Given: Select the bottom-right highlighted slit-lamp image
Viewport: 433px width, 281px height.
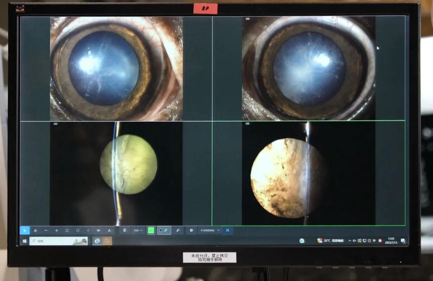Looking at the screenshot, I should click(x=308, y=173).
